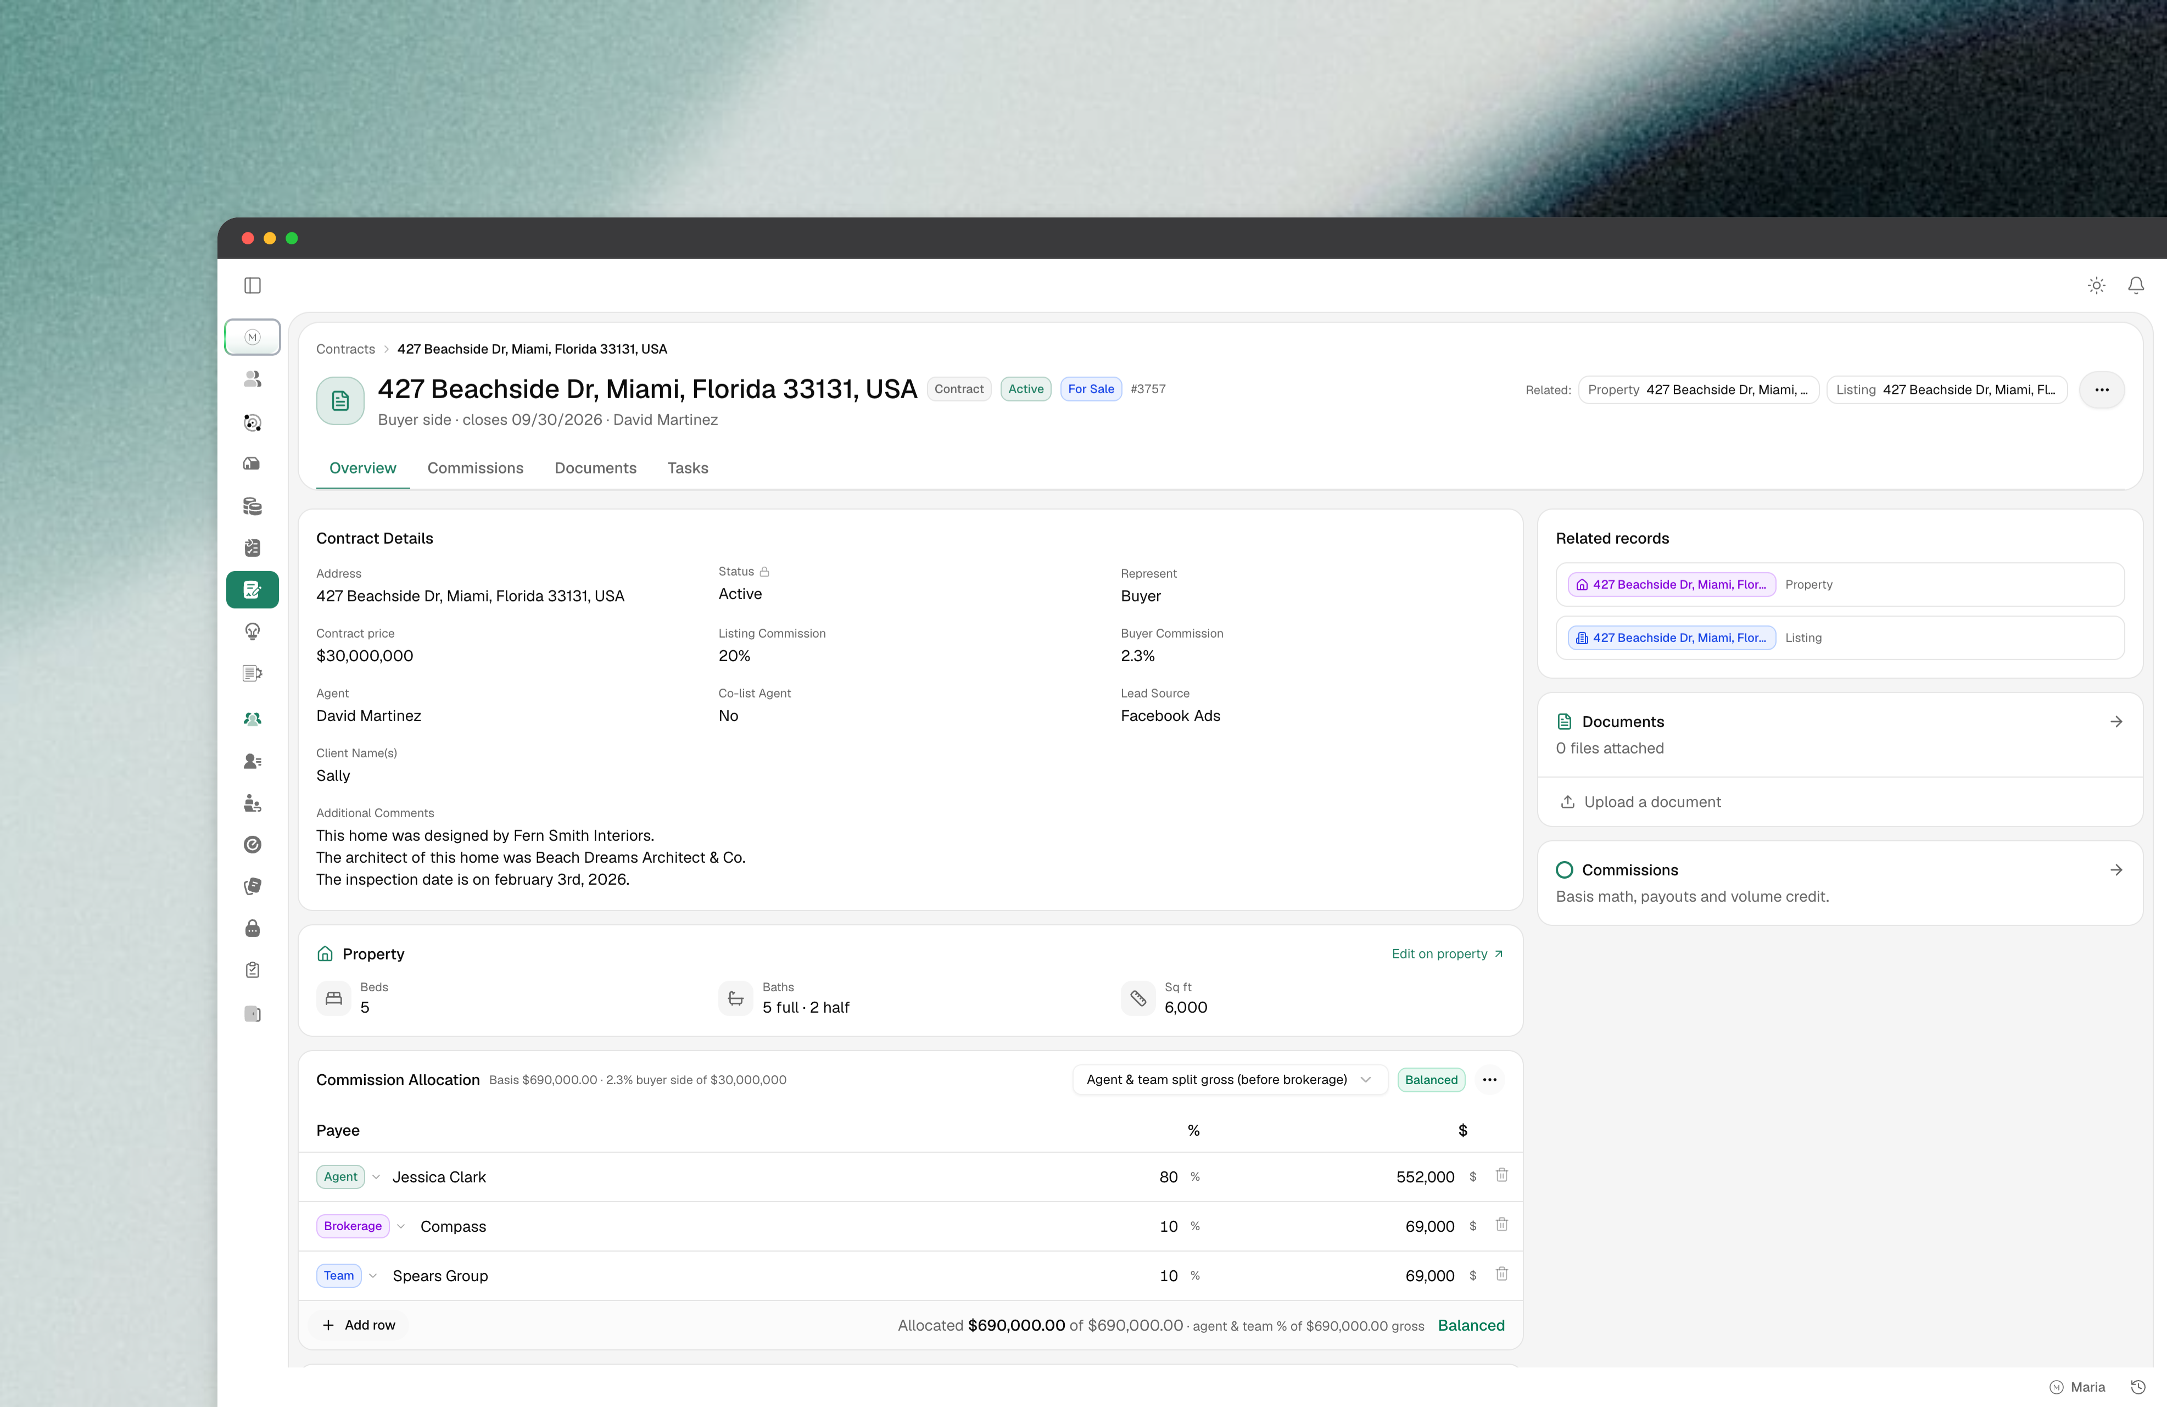The height and width of the screenshot is (1407, 2167).
Task: Click Add row in Commission Allocation
Action: [x=359, y=1325]
